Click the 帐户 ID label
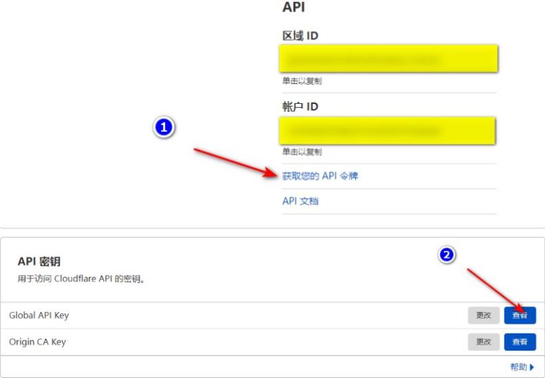Viewport: 545px width, 378px height. (300, 107)
